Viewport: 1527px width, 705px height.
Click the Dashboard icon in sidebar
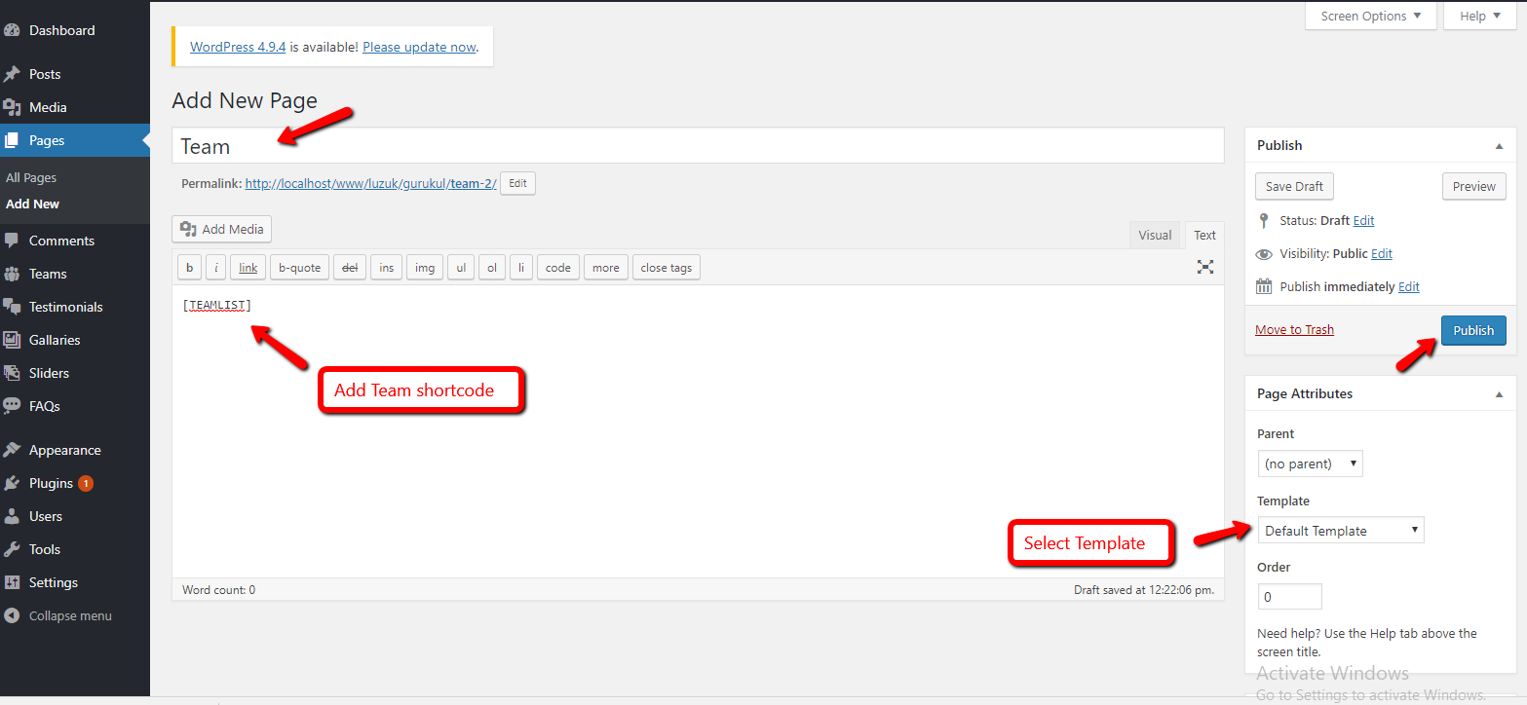pyautogui.click(x=12, y=30)
